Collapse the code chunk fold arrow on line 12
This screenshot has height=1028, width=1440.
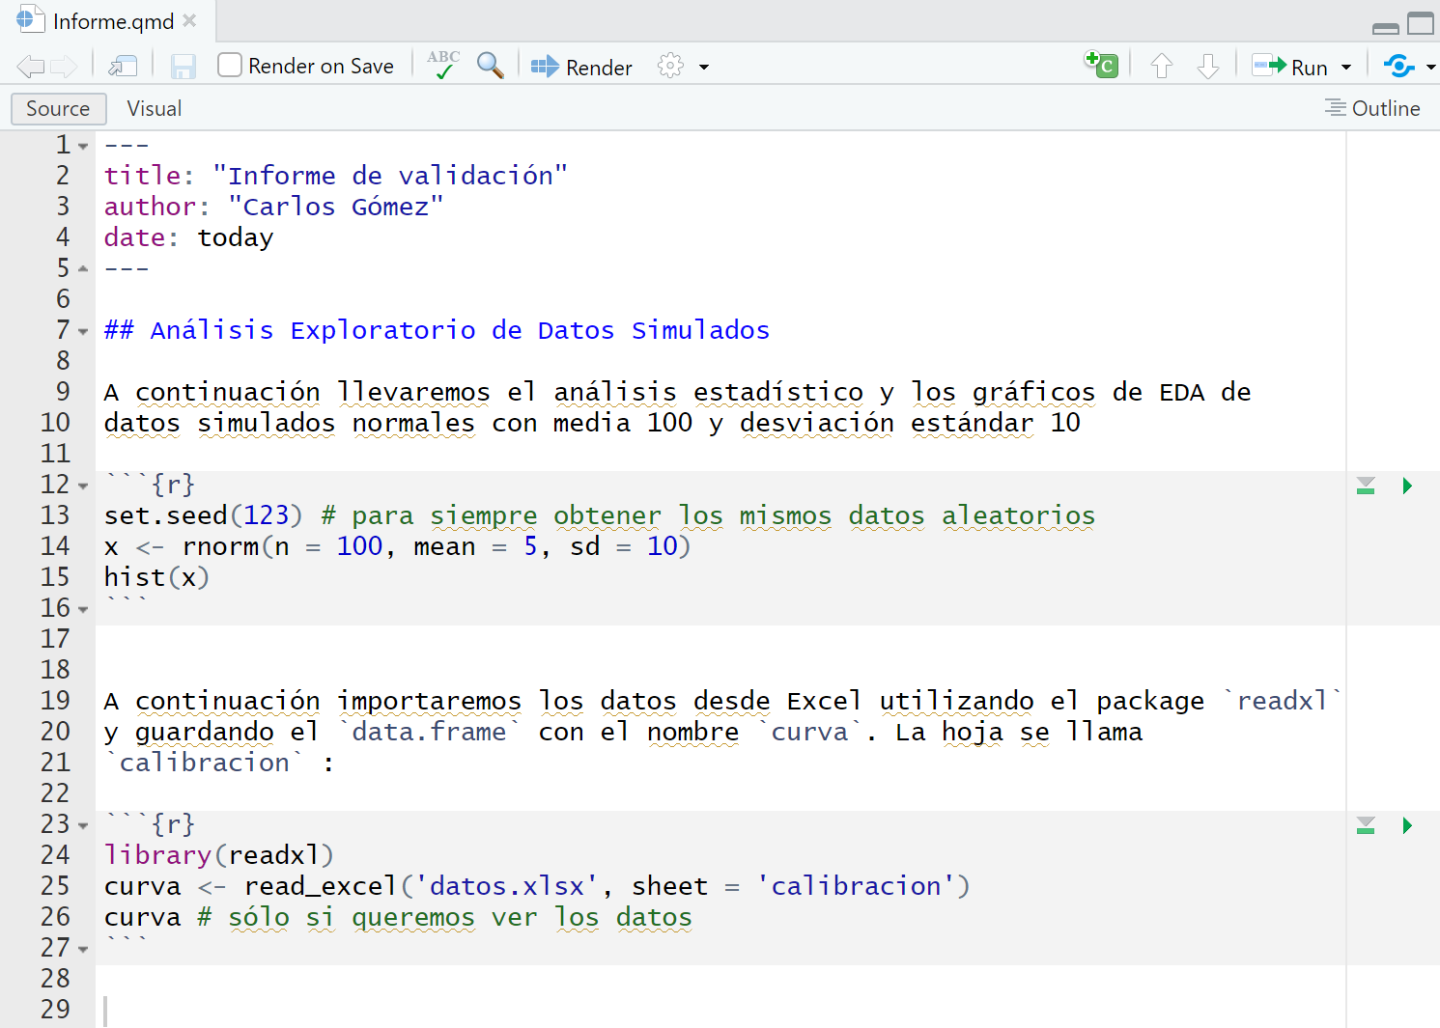point(84,486)
